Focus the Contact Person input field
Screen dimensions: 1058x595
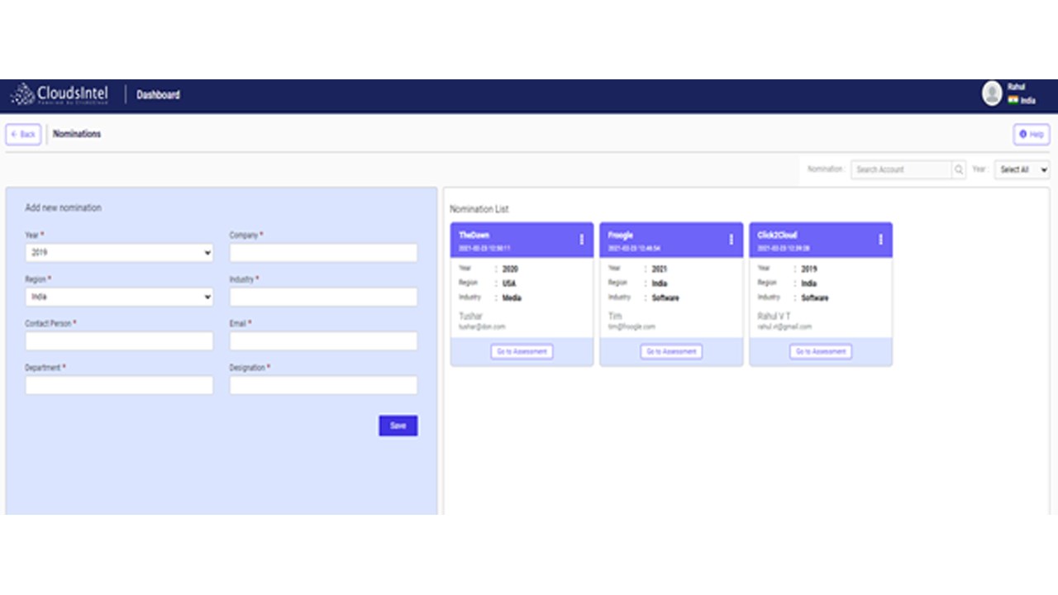pyautogui.click(x=119, y=341)
